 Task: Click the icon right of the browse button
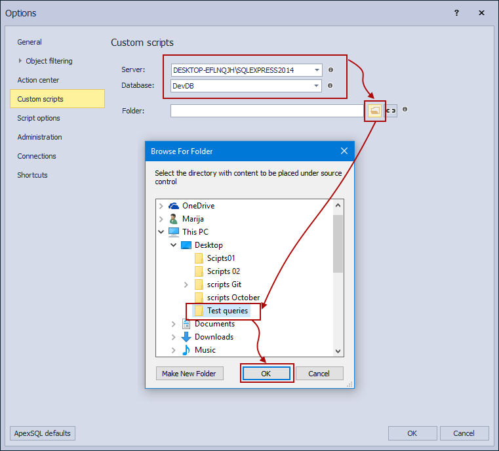click(391, 111)
